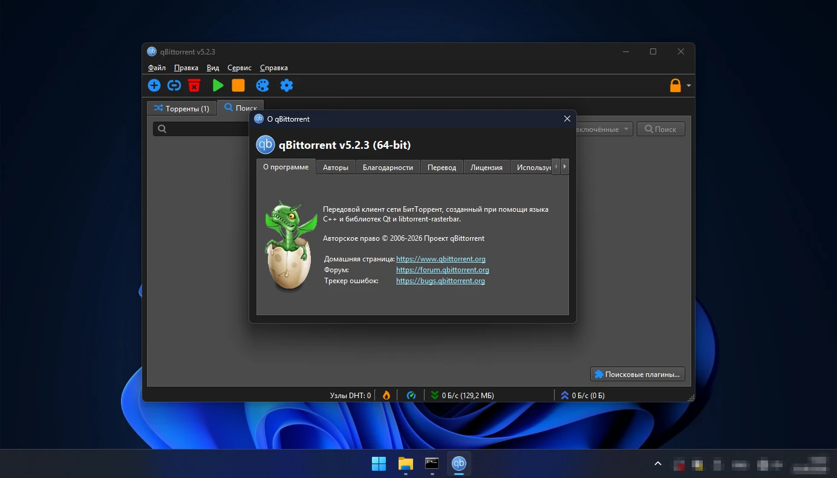Screen dimensions: 837x478
Task: Switch to the Лицензия tab
Action: [487, 168]
